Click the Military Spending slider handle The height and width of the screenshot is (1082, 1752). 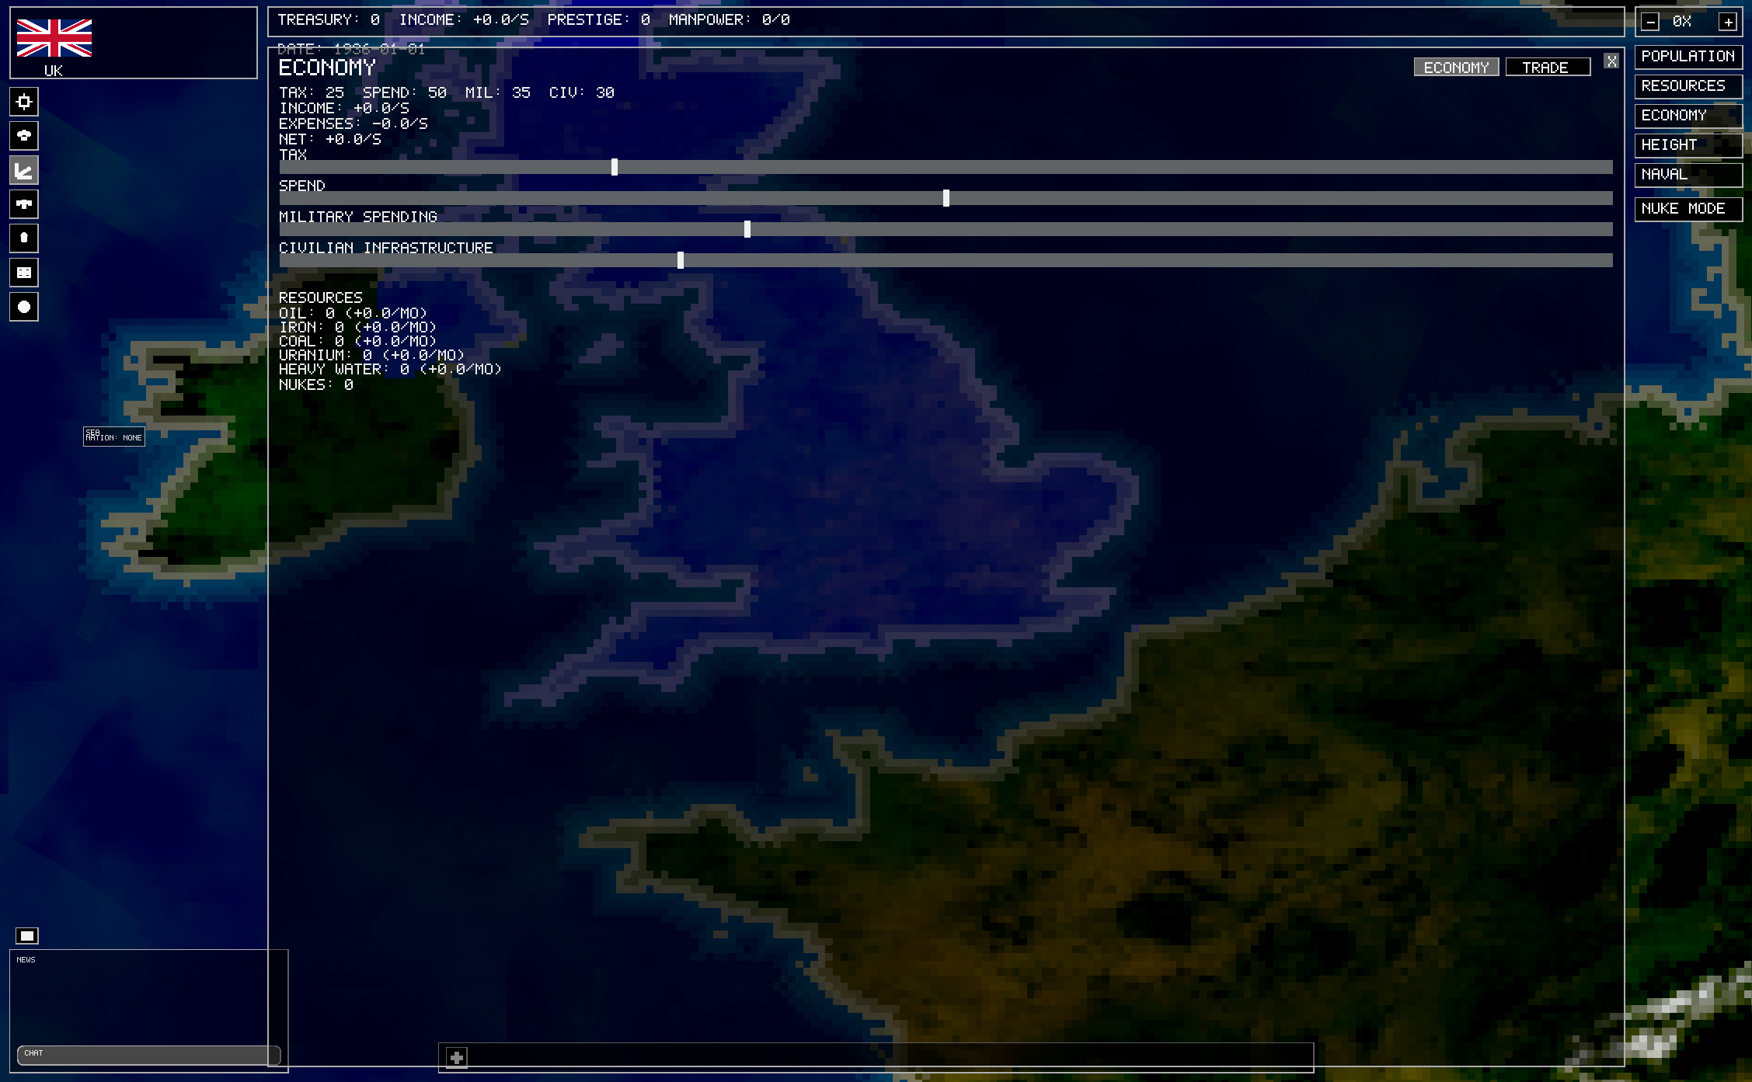tap(747, 229)
